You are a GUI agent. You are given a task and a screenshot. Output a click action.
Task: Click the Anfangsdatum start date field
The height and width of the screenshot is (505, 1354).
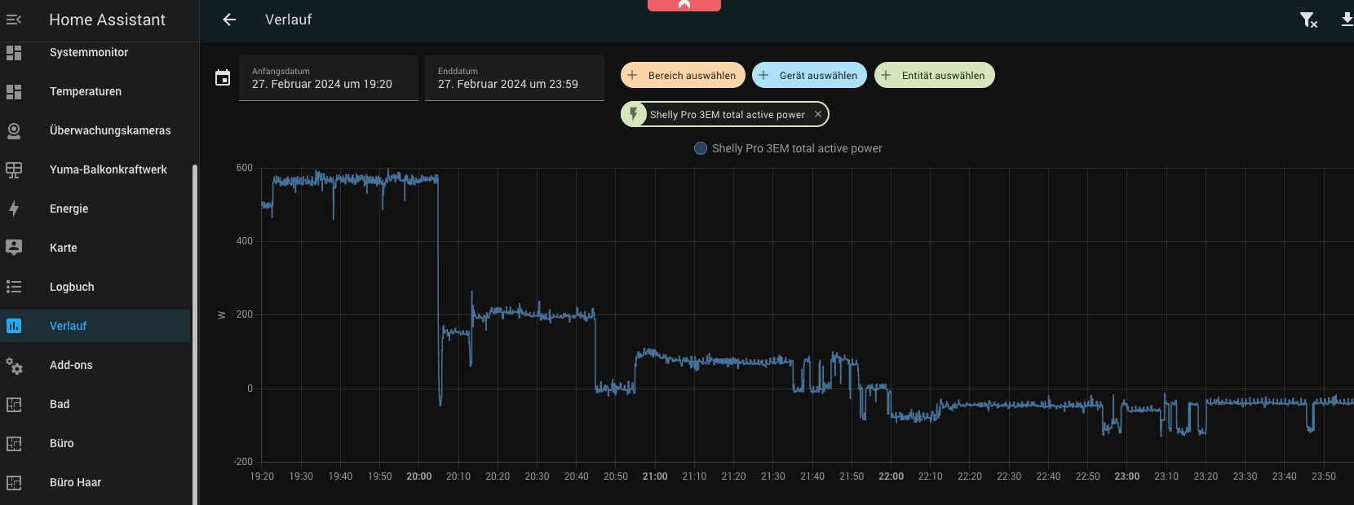pyautogui.click(x=329, y=78)
